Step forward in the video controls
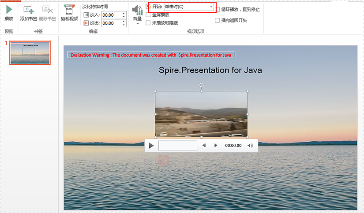The width and height of the screenshot is (364, 213). (x=215, y=145)
